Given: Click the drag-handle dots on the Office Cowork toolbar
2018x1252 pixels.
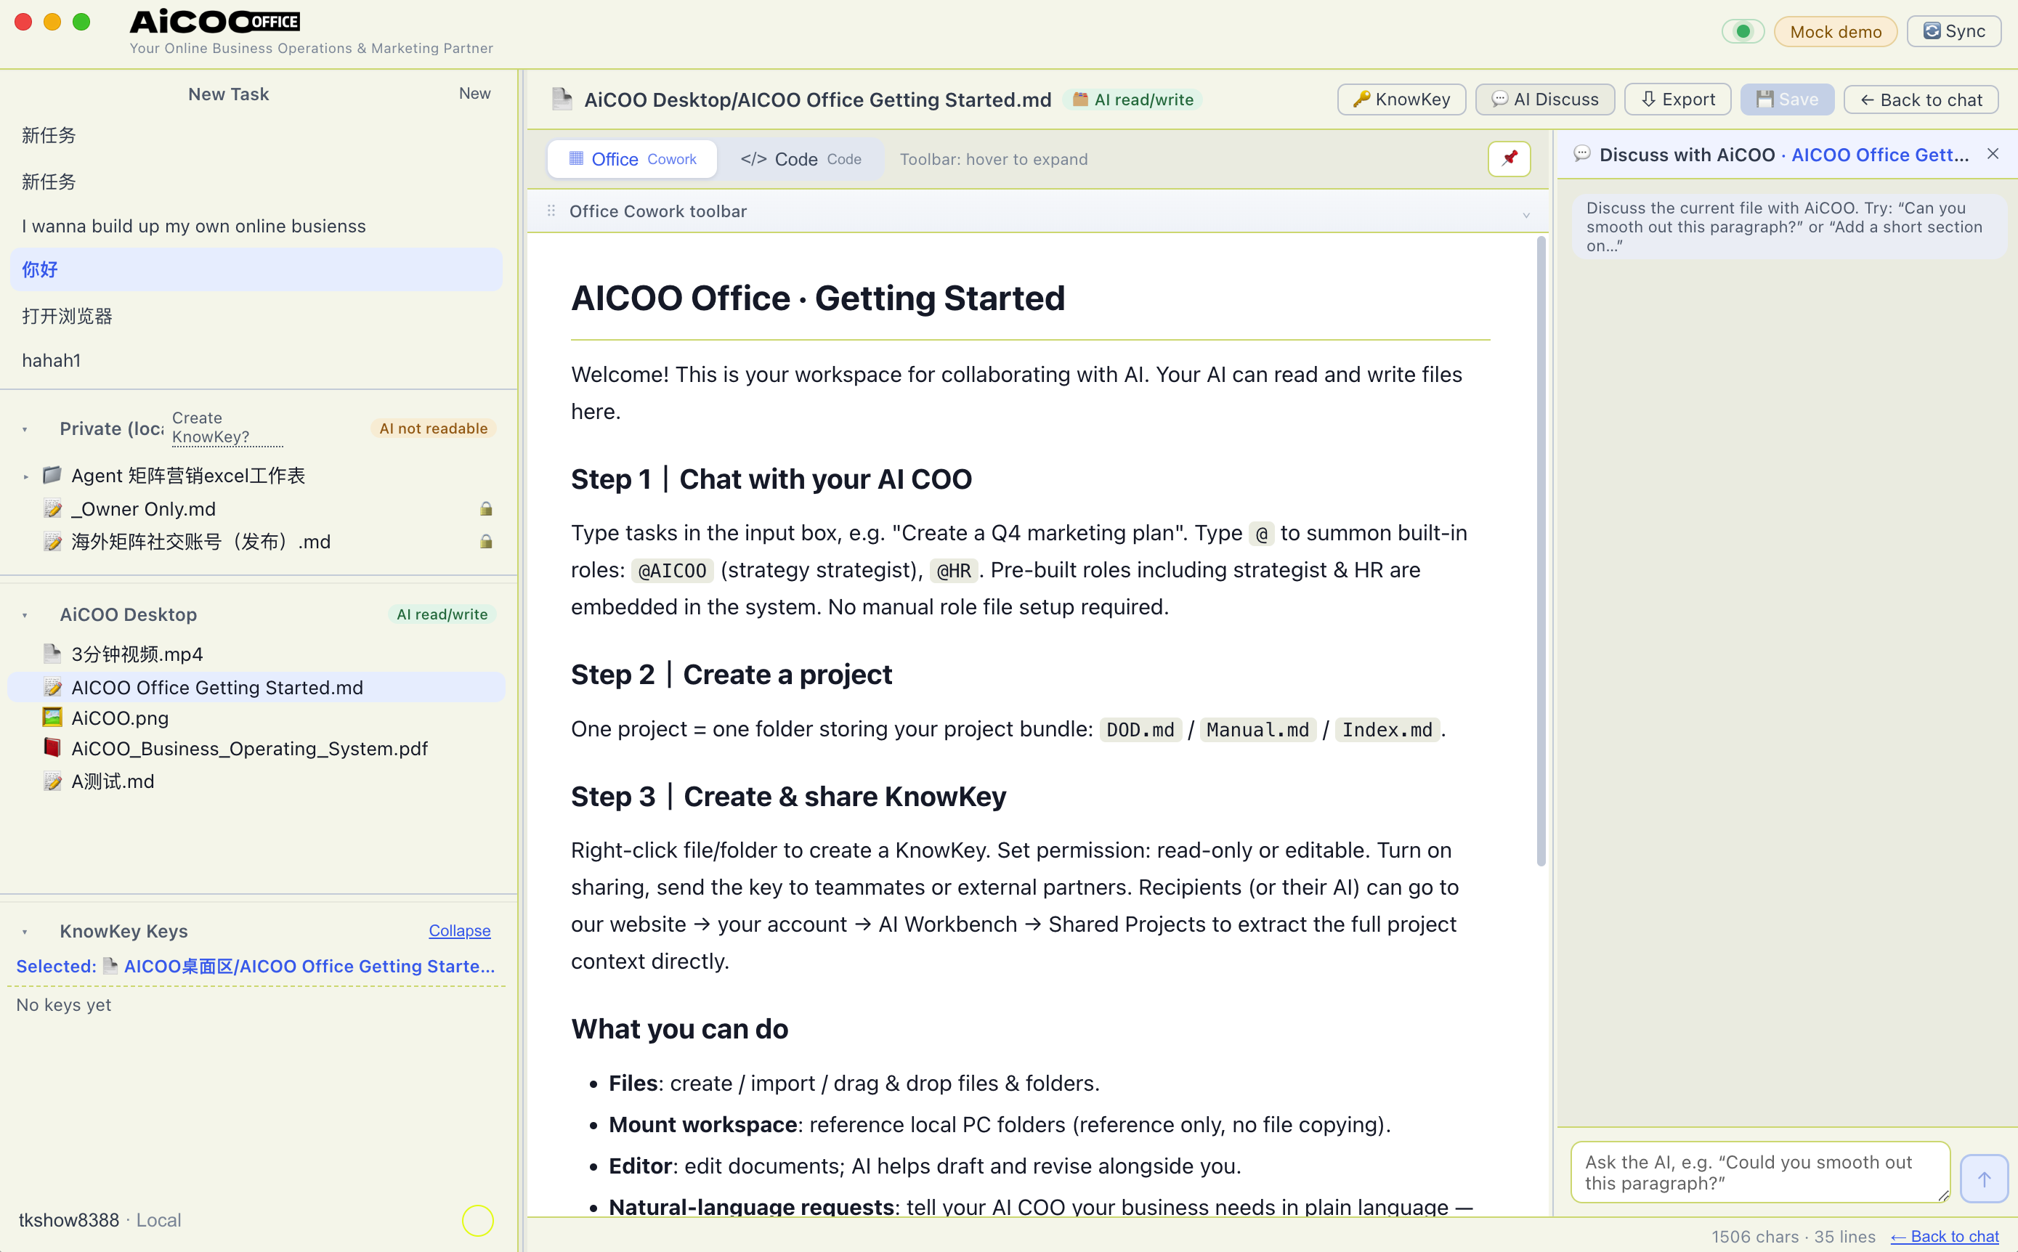Looking at the screenshot, I should [x=551, y=211].
